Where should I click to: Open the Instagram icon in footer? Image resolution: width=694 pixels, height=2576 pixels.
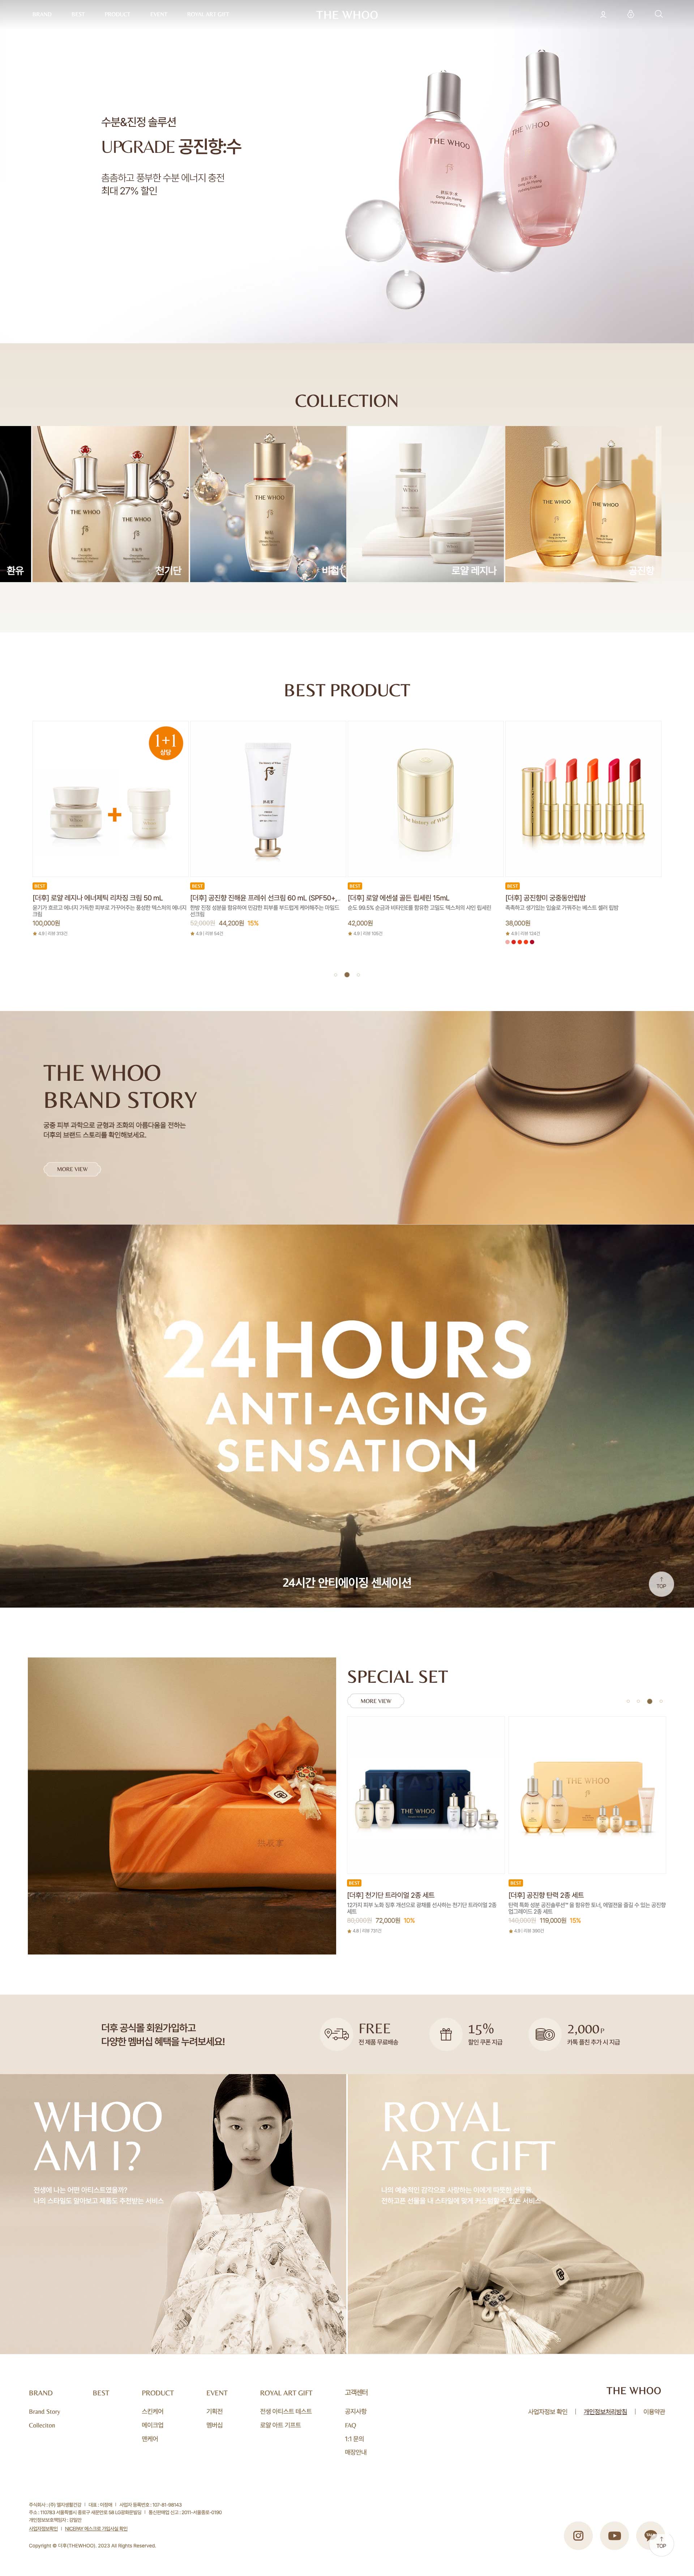[x=578, y=2535]
